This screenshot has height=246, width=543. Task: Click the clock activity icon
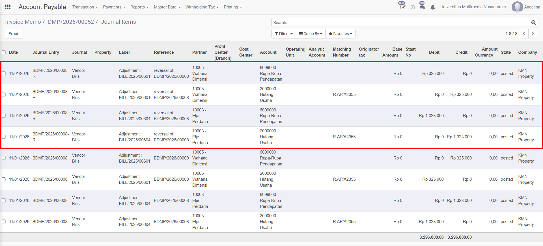pos(413,7)
